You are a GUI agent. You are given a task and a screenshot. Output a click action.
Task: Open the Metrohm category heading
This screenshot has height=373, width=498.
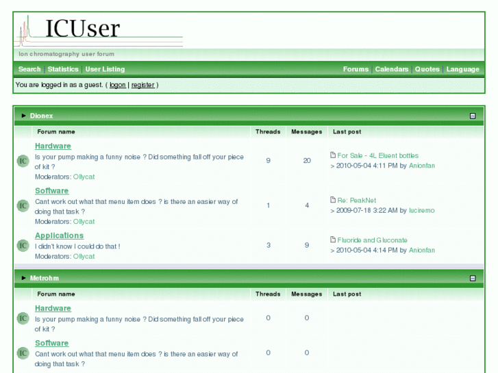45,278
